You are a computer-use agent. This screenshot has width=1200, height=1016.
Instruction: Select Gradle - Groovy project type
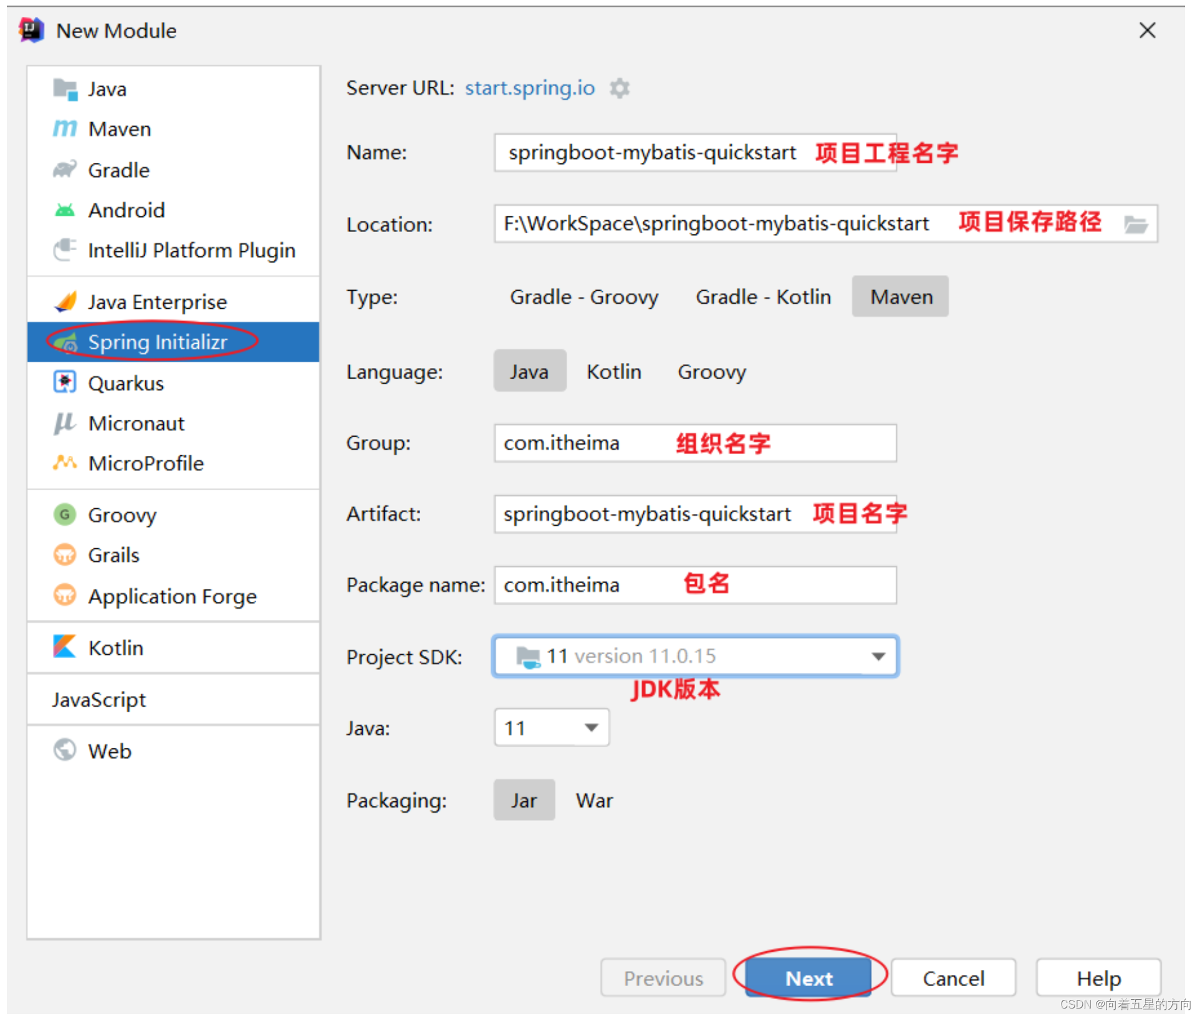[x=584, y=297]
